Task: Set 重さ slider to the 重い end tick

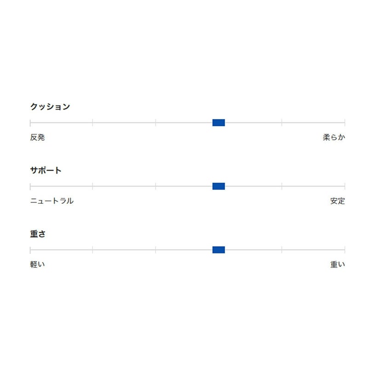Action: [x=345, y=250]
